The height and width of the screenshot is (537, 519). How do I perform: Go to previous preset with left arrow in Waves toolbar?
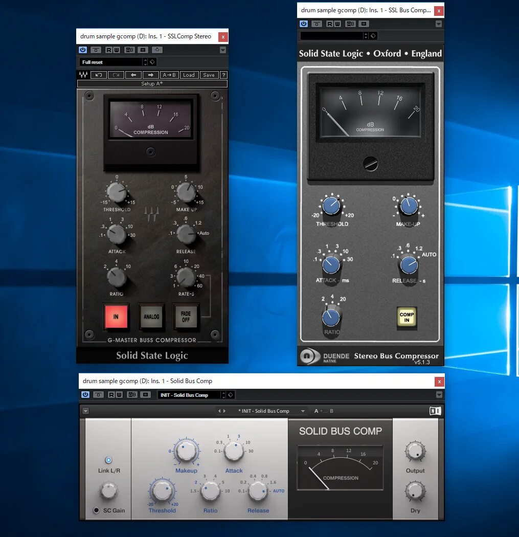click(x=133, y=75)
